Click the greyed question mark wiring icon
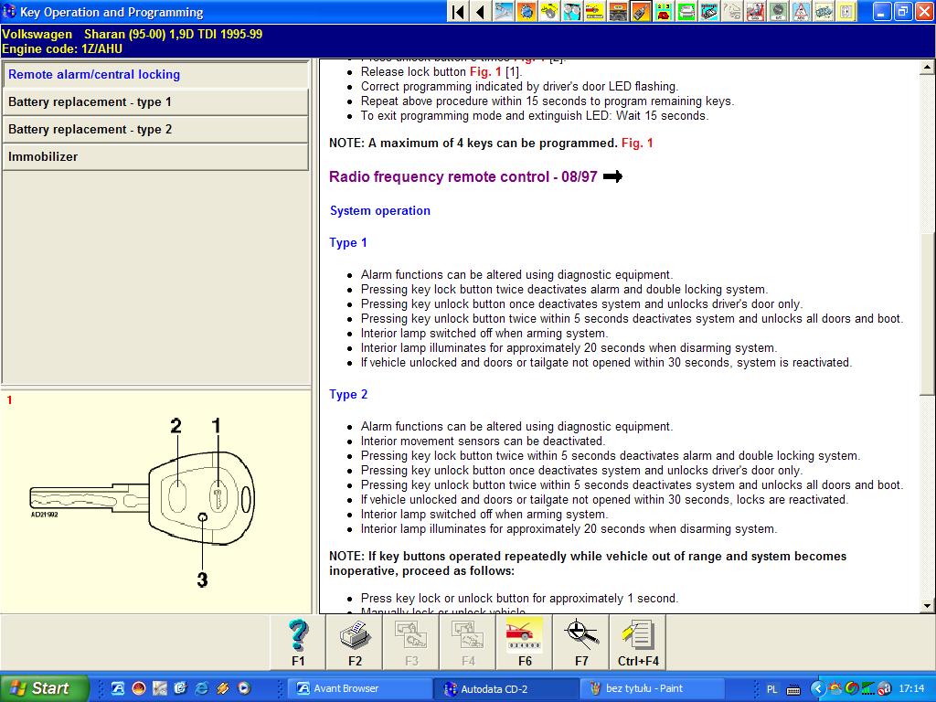The image size is (936, 702). [732, 11]
